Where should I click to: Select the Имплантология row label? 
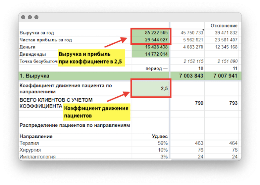click(x=37, y=157)
